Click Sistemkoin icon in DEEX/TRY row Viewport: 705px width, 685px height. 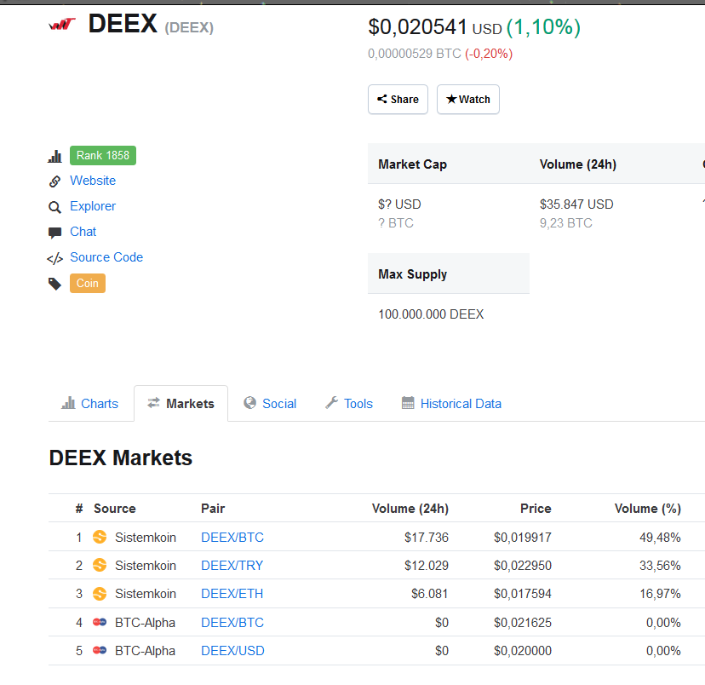point(100,565)
